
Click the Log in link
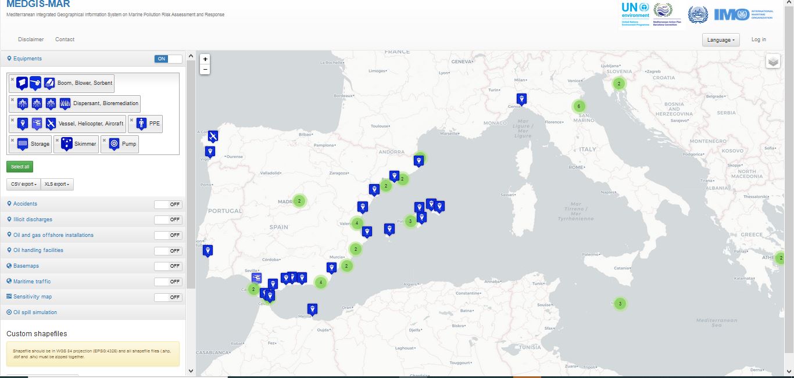point(759,39)
